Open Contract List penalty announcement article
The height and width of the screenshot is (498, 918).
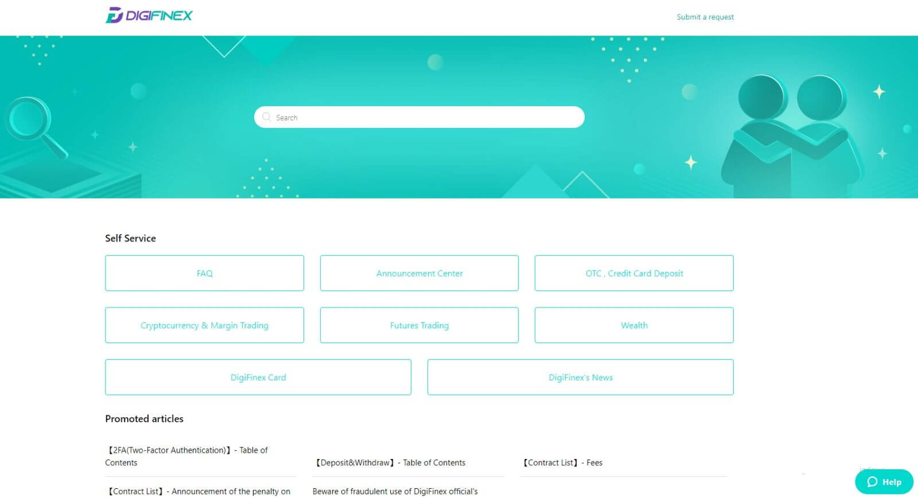(x=199, y=491)
